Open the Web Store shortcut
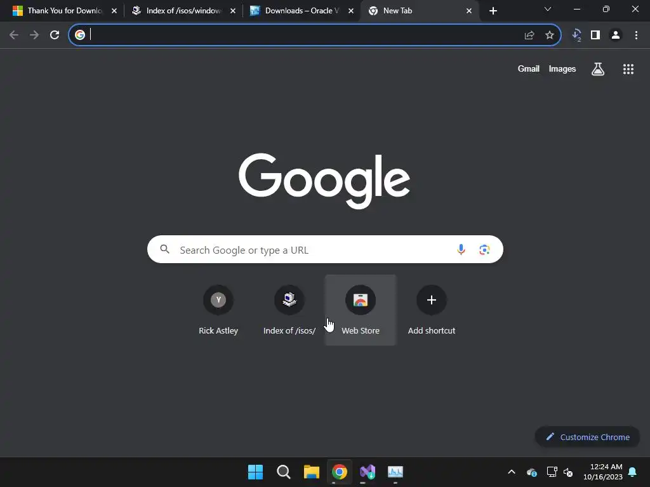 pyautogui.click(x=361, y=310)
